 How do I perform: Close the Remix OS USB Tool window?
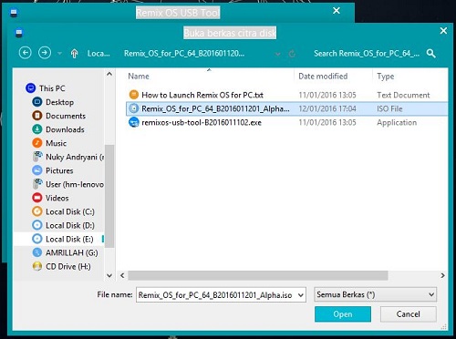click(337, 11)
